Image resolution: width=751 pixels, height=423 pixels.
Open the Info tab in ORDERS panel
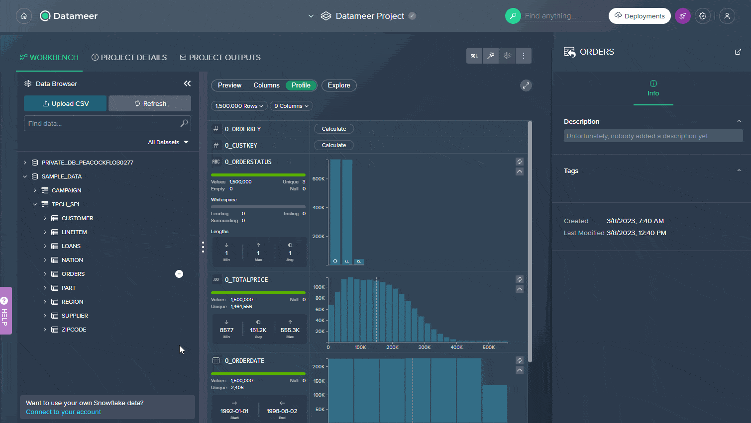click(x=653, y=88)
